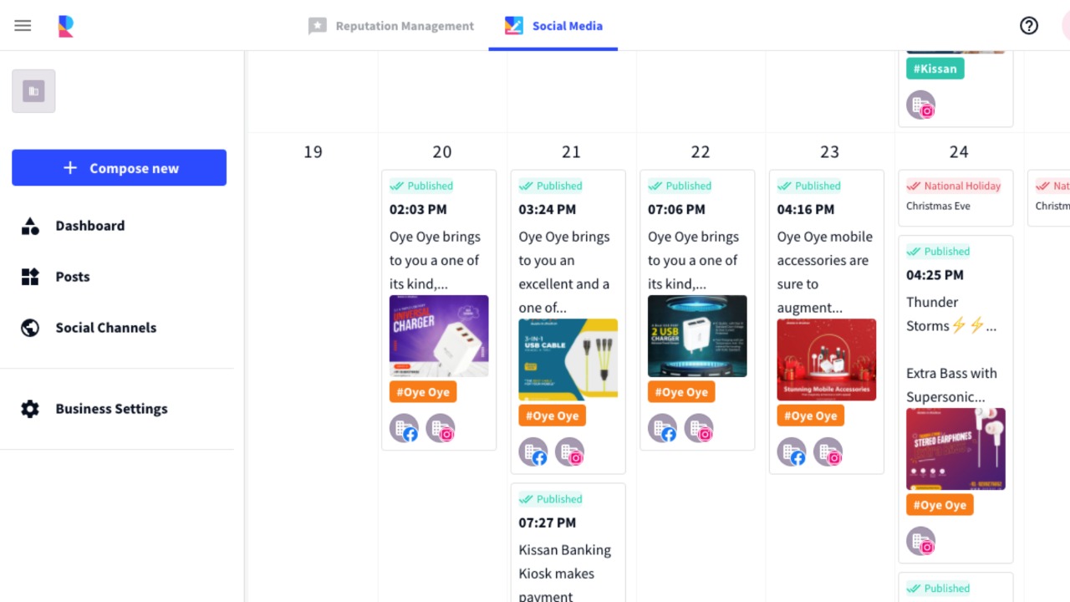Open 2 USB Charger post thumbnail
This screenshot has height=602, width=1070.
coord(697,336)
